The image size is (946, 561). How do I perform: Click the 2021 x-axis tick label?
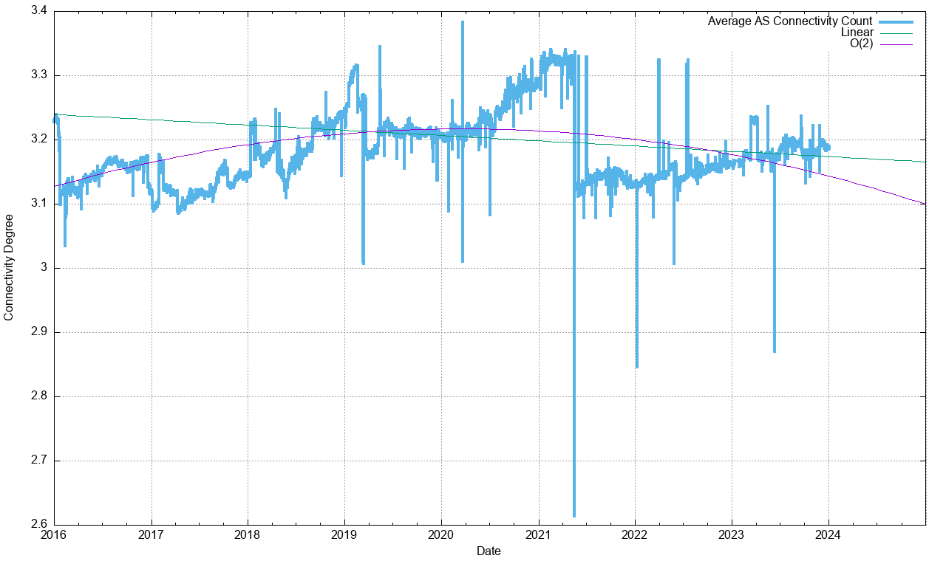click(538, 534)
